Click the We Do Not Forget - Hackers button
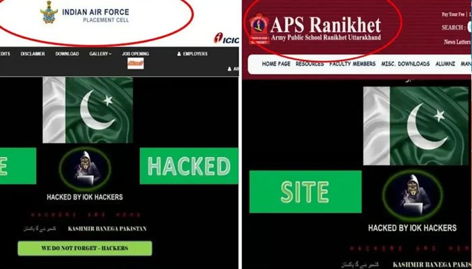This screenshot has height=269, width=472. pyautogui.click(x=85, y=248)
